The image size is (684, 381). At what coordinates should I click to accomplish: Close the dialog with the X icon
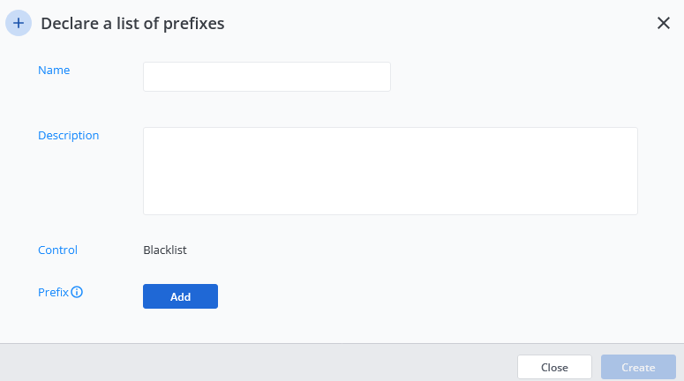[x=664, y=23]
